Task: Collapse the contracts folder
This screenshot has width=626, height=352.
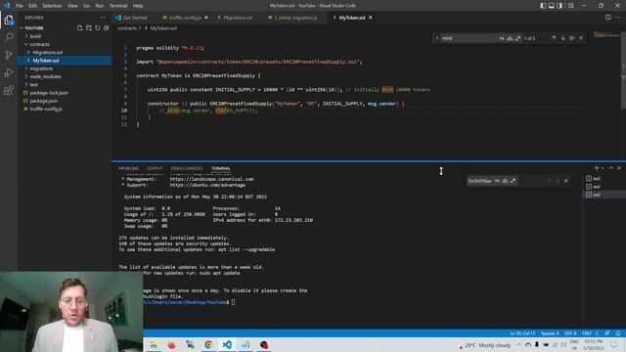Action: [39, 44]
